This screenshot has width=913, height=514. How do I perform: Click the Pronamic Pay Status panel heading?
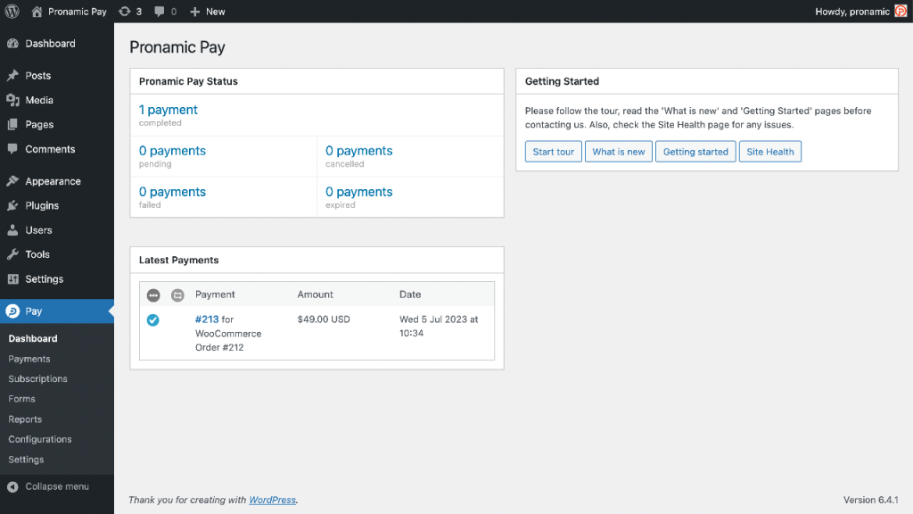point(188,81)
